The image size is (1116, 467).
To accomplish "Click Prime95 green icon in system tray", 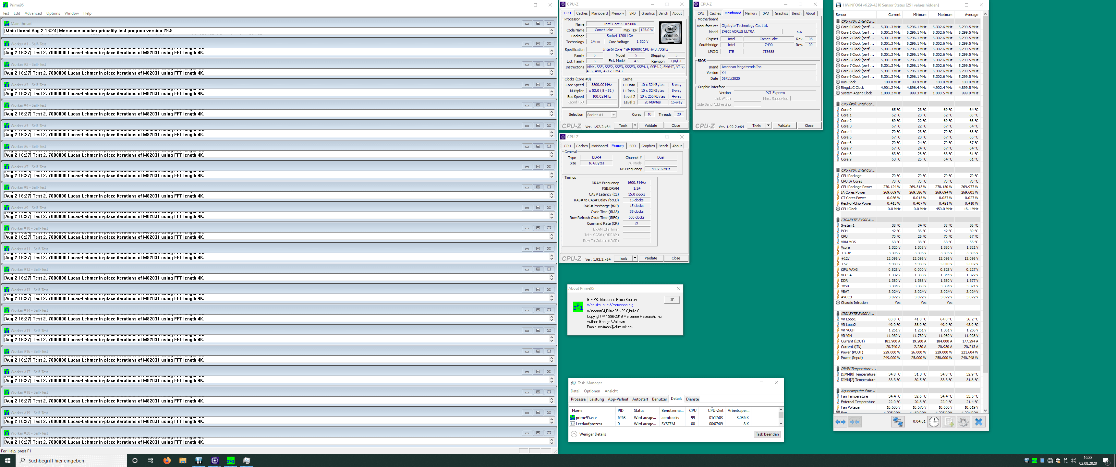I will 1035,461.
